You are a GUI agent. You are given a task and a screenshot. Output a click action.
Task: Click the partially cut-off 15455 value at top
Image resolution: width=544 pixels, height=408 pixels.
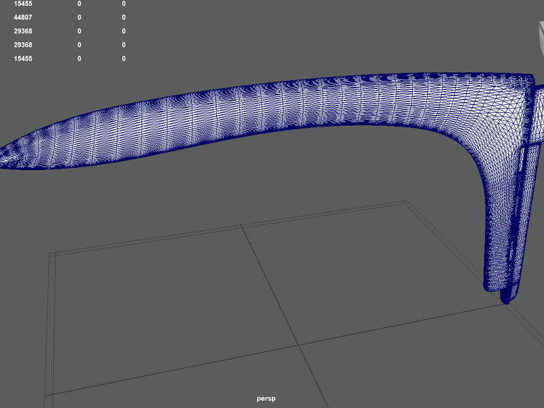23,3
